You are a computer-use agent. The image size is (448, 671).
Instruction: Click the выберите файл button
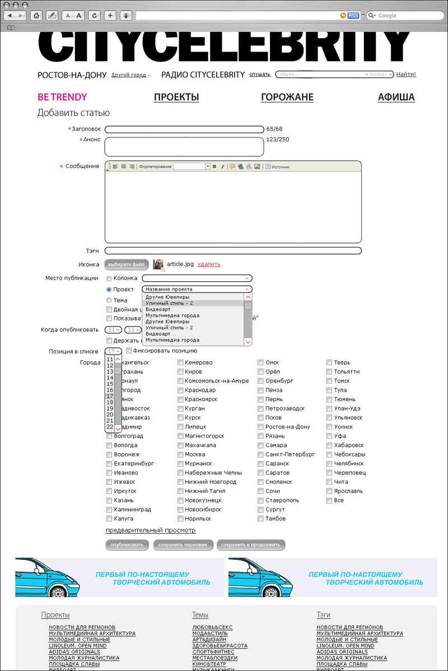point(127,264)
